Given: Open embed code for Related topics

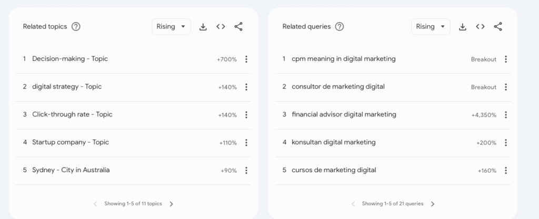Looking at the screenshot, I should [221, 27].
